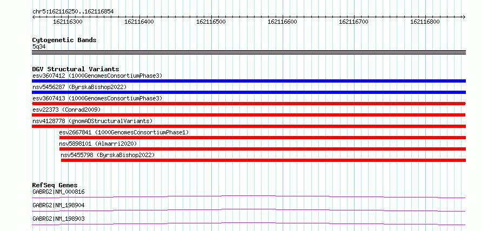Viewport: 481px width, 231px height.
Task: Click the GABRG2|NM_198904 gene label
Action: [x=58, y=205]
